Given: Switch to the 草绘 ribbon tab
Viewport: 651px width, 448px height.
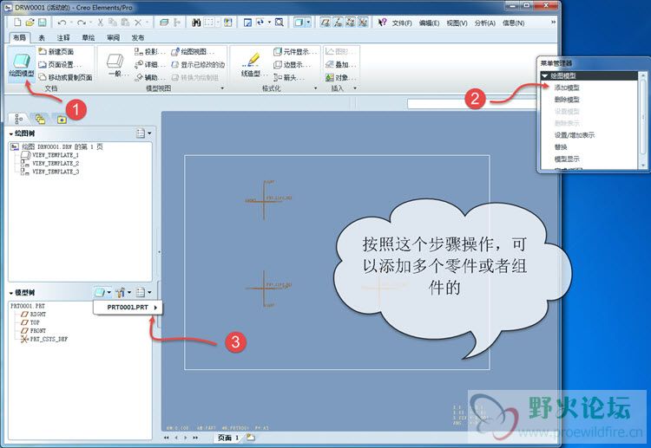Looking at the screenshot, I should point(88,38).
